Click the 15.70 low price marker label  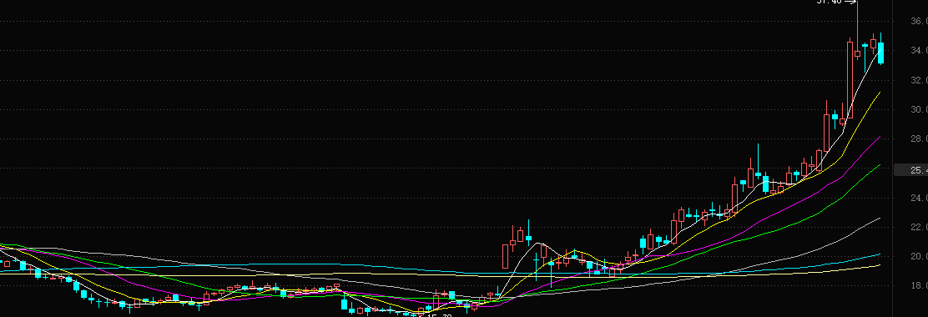click(439, 315)
